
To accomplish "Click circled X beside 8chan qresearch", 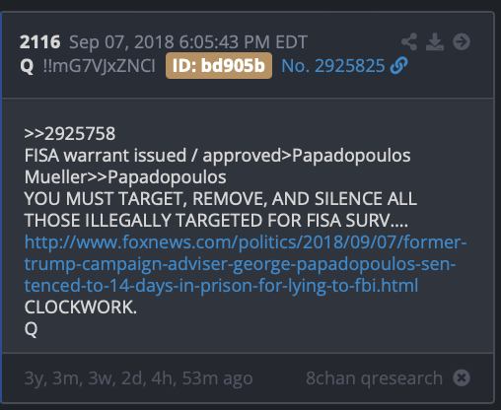I will [x=462, y=377].
